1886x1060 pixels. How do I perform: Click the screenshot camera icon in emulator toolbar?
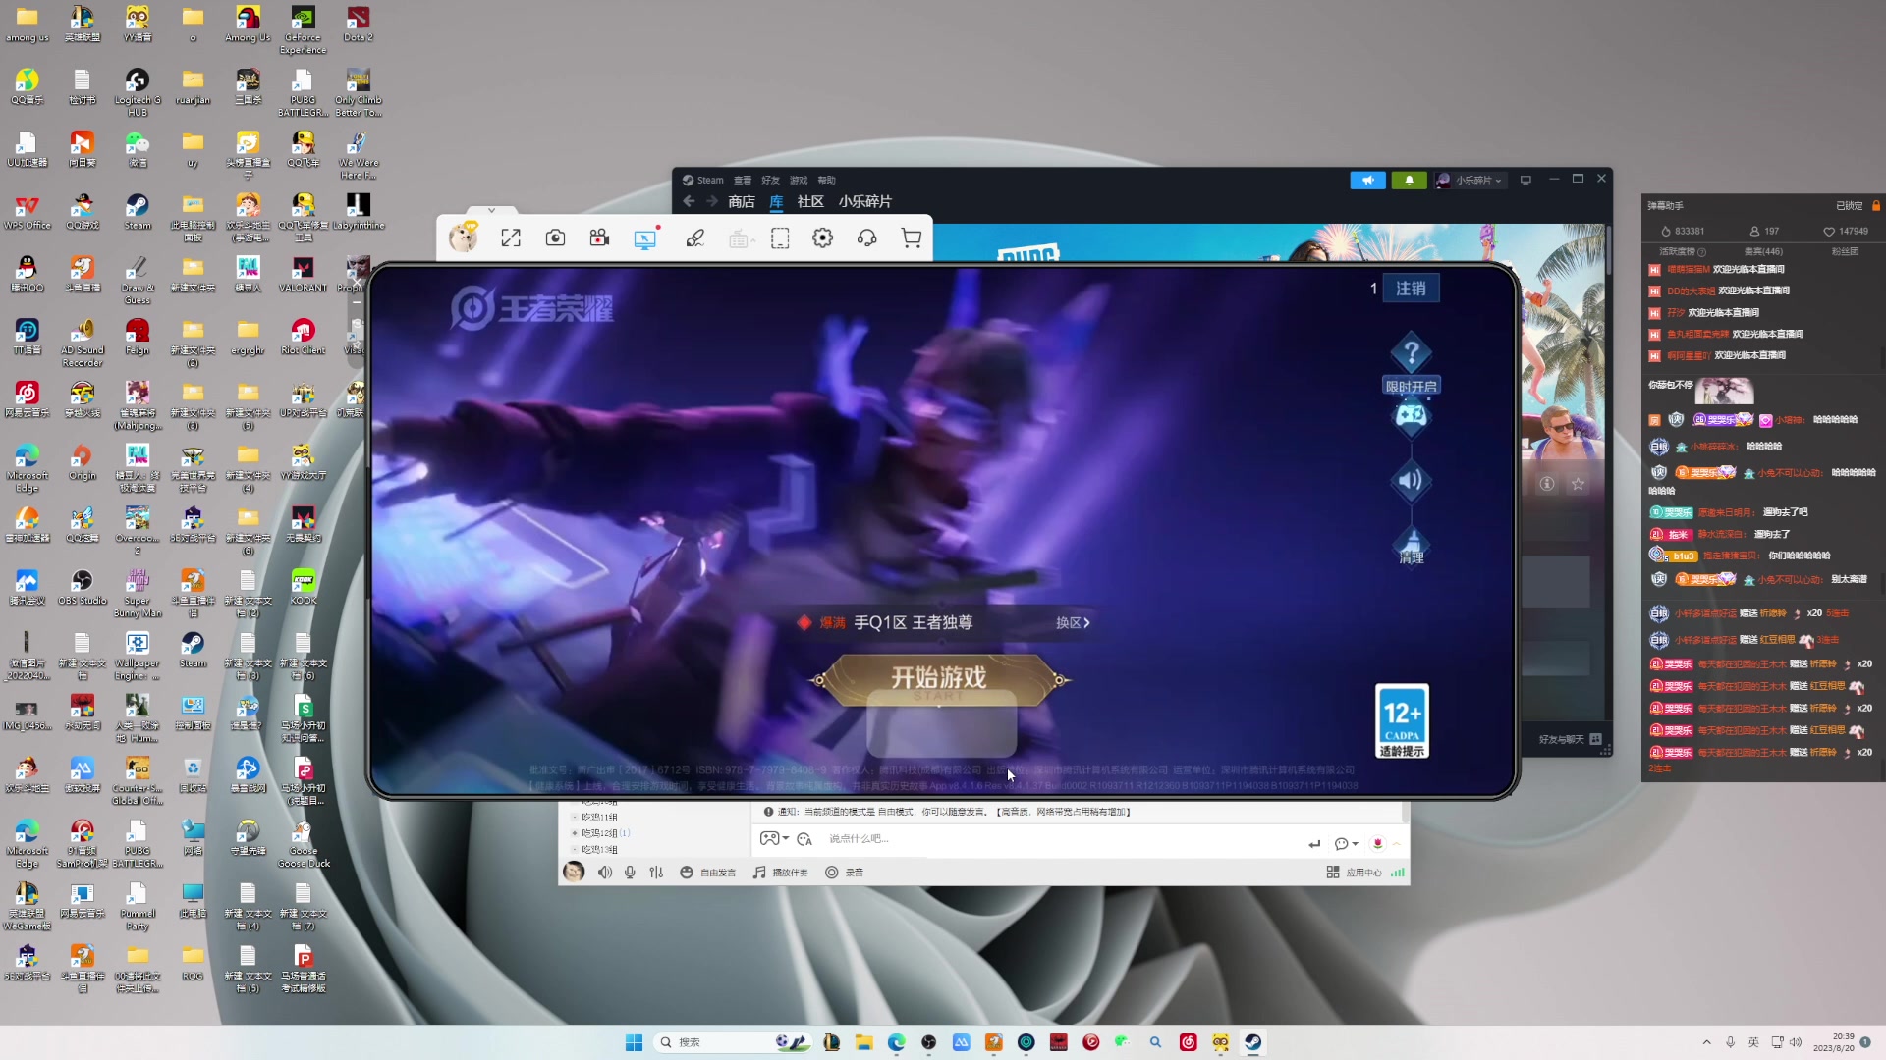pyautogui.click(x=555, y=238)
